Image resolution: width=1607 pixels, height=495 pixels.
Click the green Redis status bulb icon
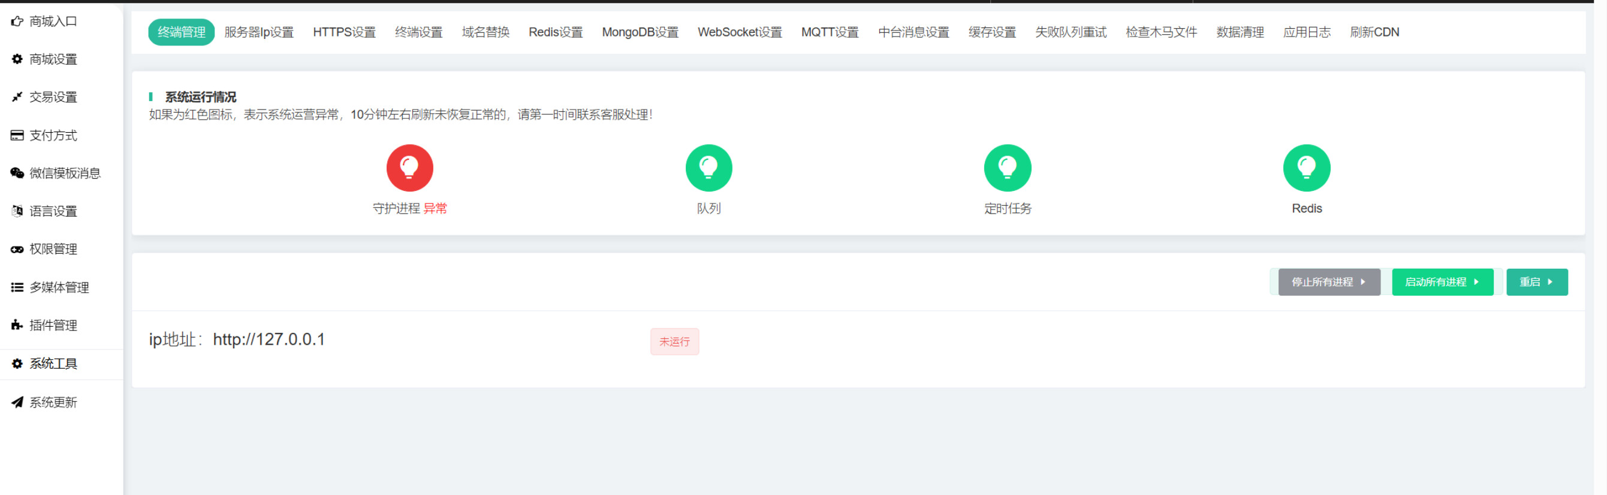point(1306,168)
